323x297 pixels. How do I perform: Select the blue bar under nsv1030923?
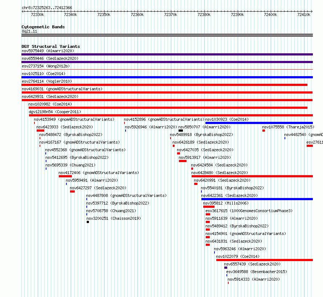tap(259, 123)
